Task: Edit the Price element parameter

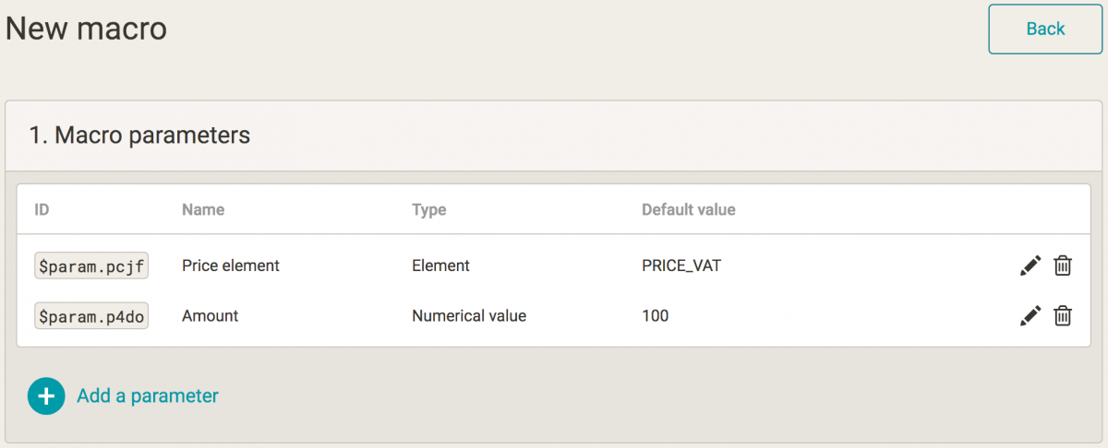Action: (x=1030, y=265)
